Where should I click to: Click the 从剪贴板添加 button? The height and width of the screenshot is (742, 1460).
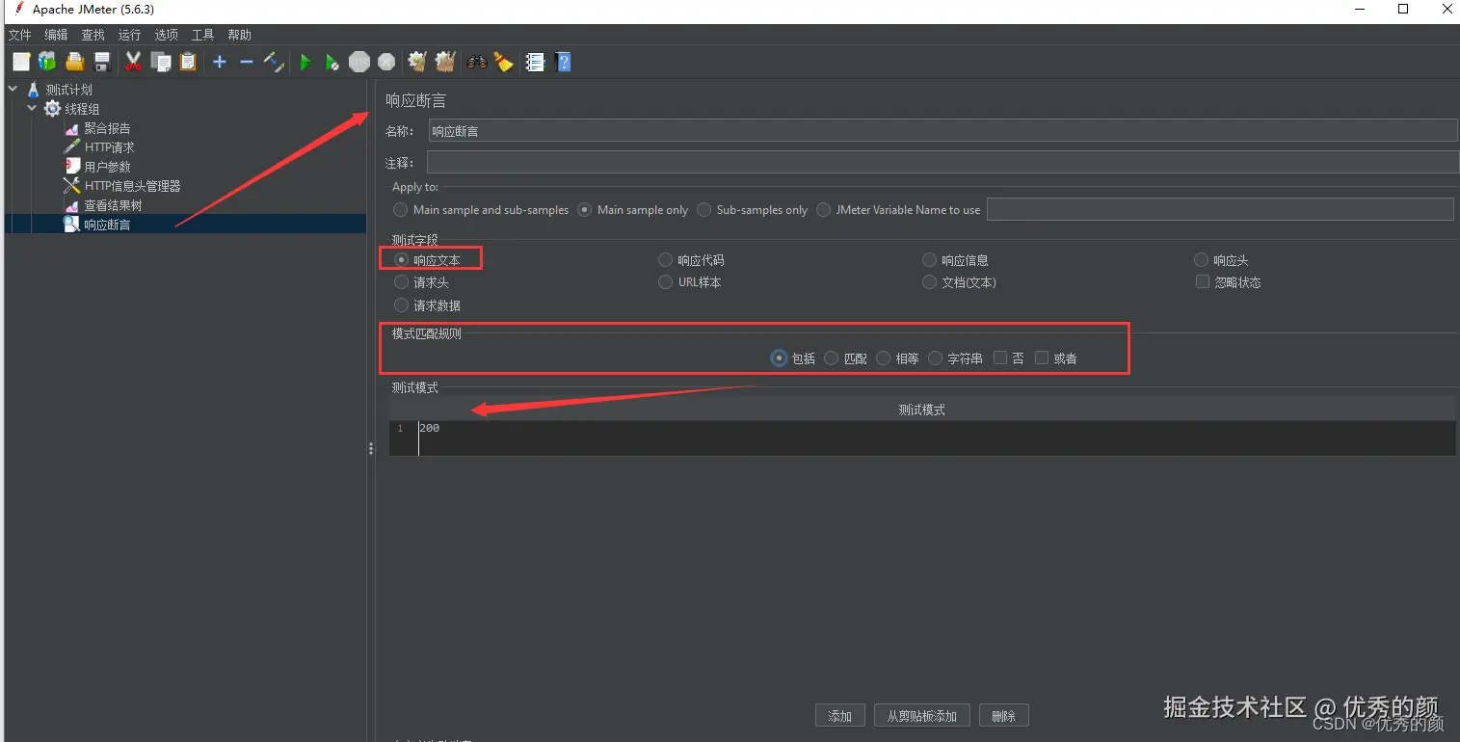[x=922, y=716]
